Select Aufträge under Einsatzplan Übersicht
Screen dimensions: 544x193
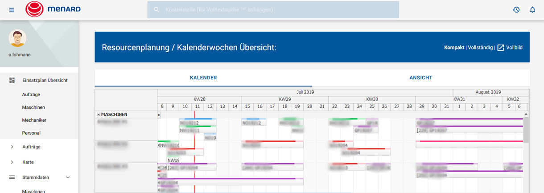pyautogui.click(x=31, y=94)
